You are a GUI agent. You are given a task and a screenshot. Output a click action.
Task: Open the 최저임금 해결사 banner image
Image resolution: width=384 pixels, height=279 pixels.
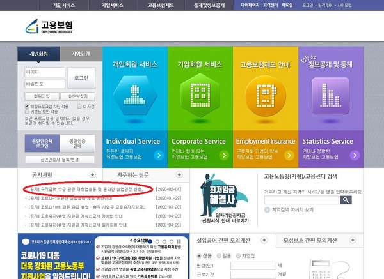click(x=225, y=199)
